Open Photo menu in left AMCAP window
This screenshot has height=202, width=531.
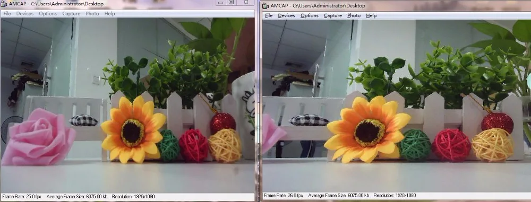click(x=92, y=14)
